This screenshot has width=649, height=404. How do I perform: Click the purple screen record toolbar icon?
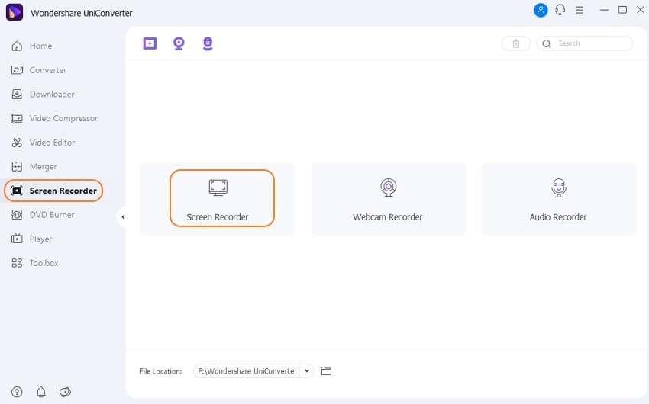(x=150, y=43)
